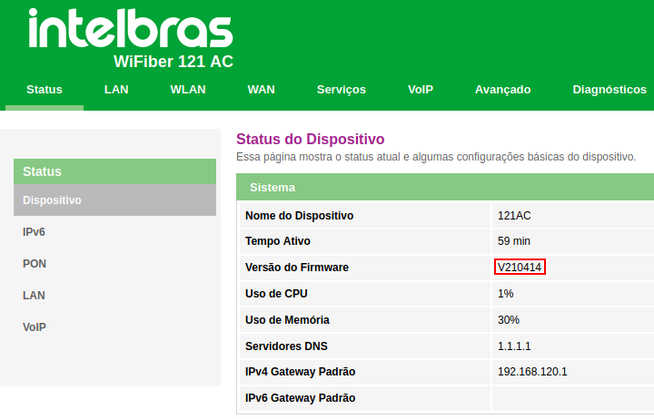Select the VoIP top tab
The height and width of the screenshot is (419, 654).
421,90
